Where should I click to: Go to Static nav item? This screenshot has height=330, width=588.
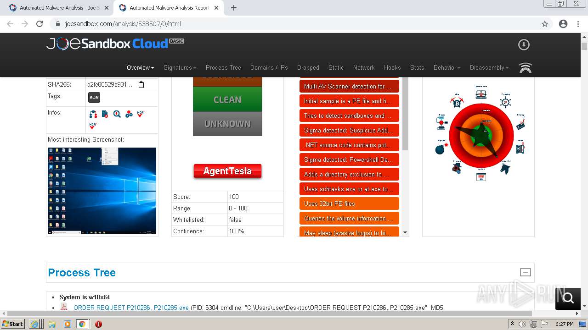[x=336, y=67]
